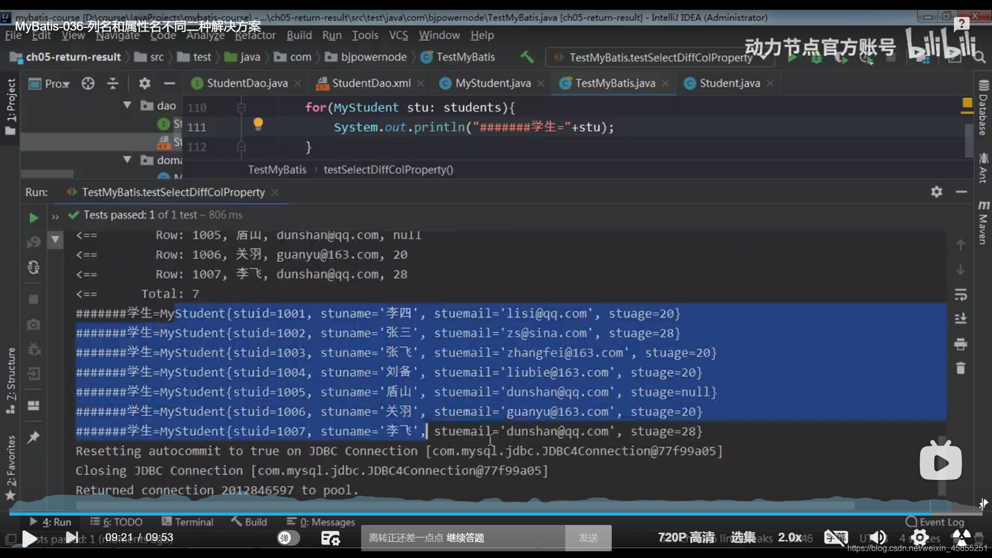This screenshot has height=558, width=992.
Task: Seek on the video progress bar
Action: (495, 514)
